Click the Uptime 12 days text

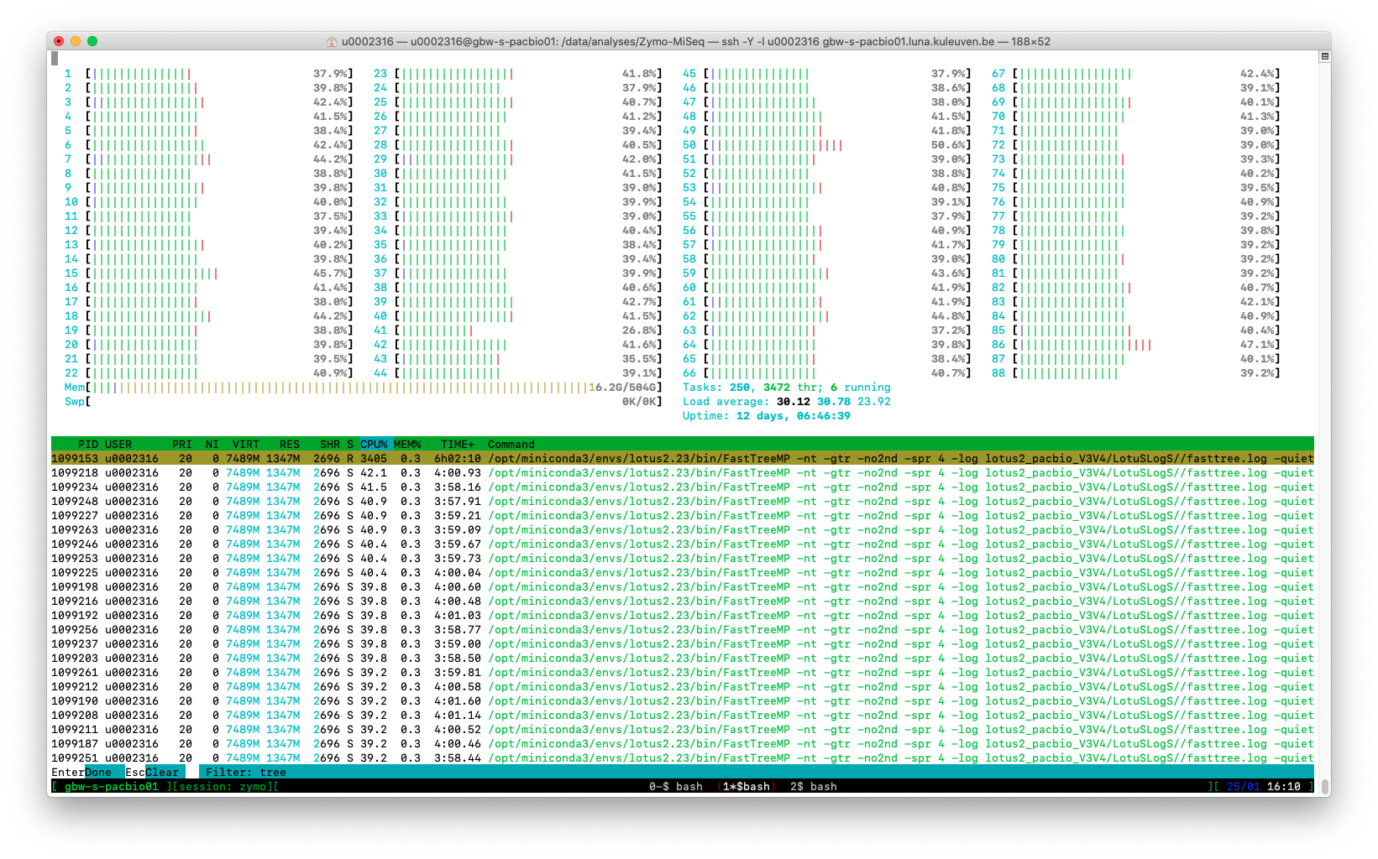767,416
